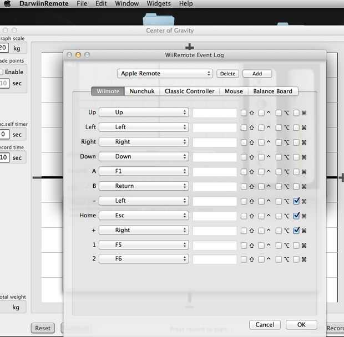Switch to the Classic Controller tab
This screenshot has height=337, width=344.
190,91
